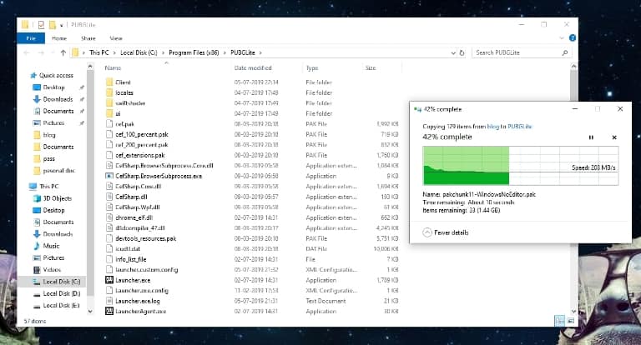The image size is (641, 345).
Task: Click the copy speed progress graph
Action: (522, 166)
